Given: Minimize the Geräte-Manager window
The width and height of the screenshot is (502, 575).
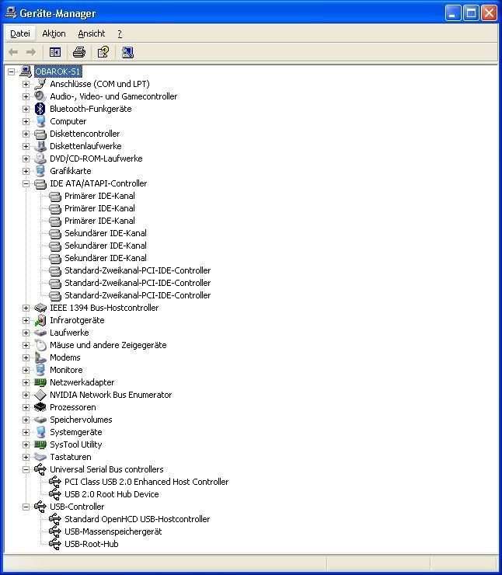Looking at the screenshot, I should [453, 13].
